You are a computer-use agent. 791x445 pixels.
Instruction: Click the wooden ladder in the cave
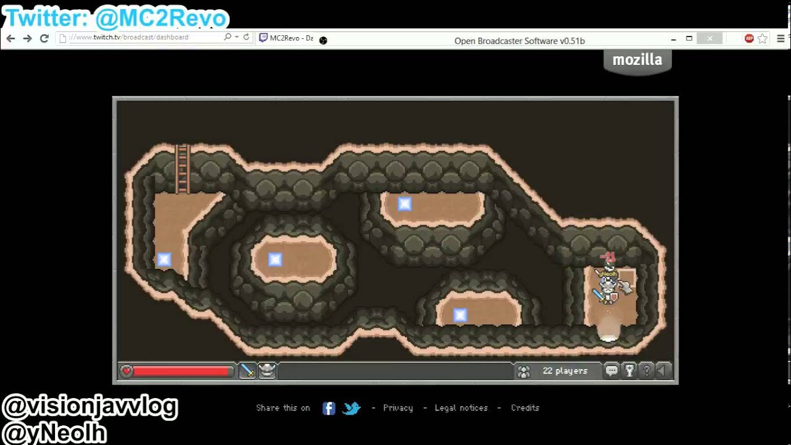click(x=182, y=169)
